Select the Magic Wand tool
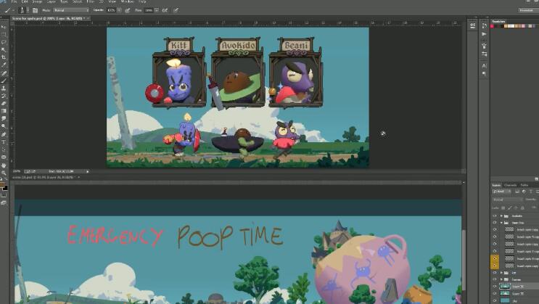Screen dimensions: 539x304 [4, 49]
